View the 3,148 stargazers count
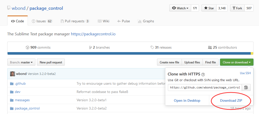 (x=222, y=8)
